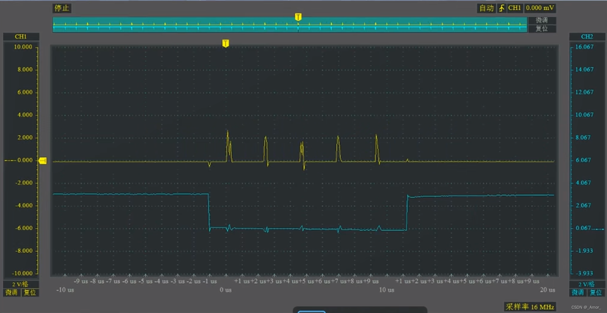
Task: Click the 20 us time axis label
Action: (x=547, y=290)
